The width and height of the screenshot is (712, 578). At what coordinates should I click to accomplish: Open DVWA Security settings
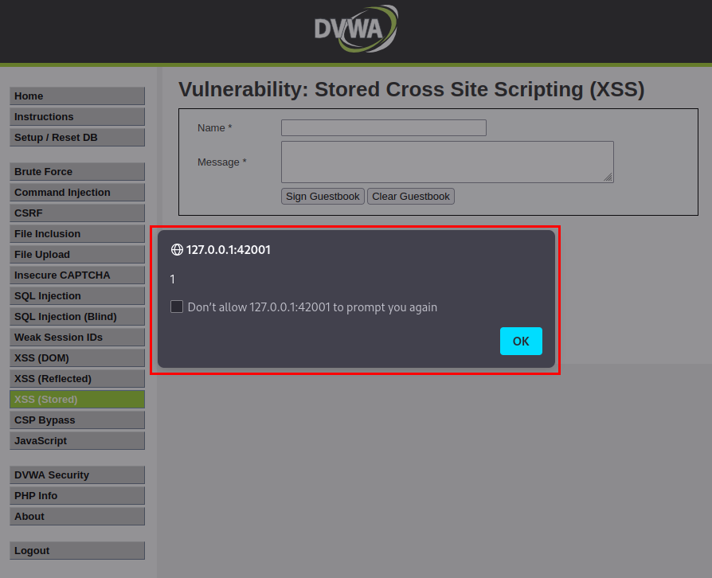pos(77,475)
